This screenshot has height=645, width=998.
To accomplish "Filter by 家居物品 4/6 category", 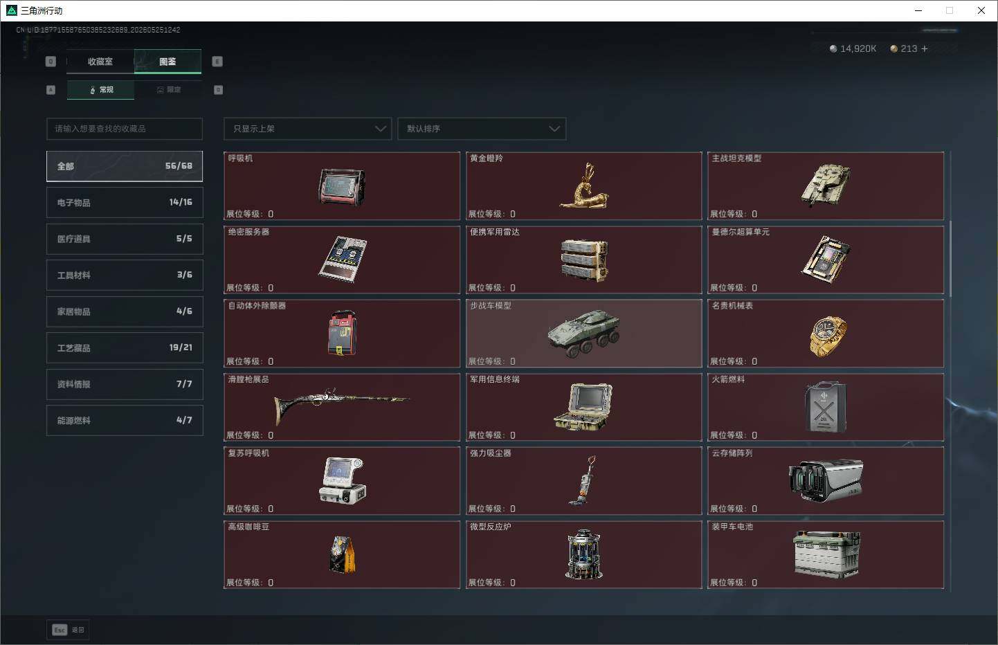I will (125, 311).
